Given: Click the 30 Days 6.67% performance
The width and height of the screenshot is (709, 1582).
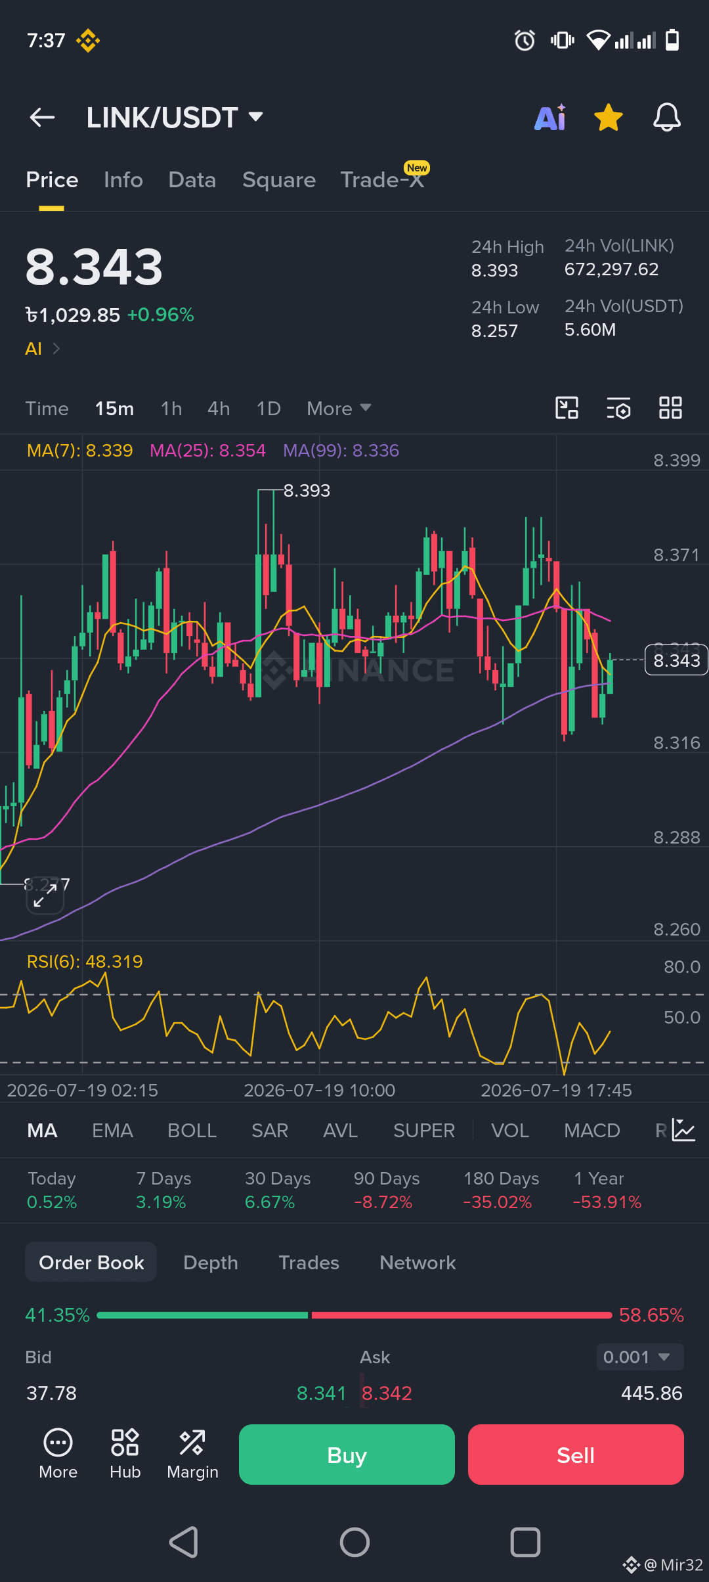Looking at the screenshot, I should click(x=278, y=1190).
